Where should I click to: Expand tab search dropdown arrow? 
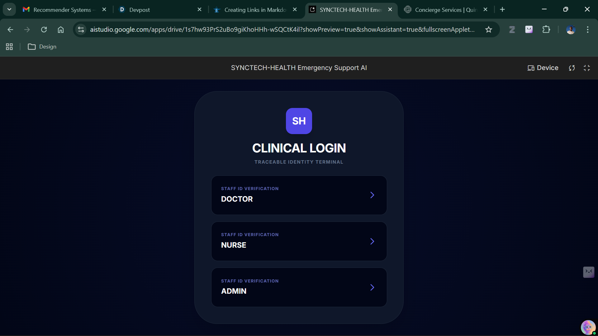(x=9, y=9)
